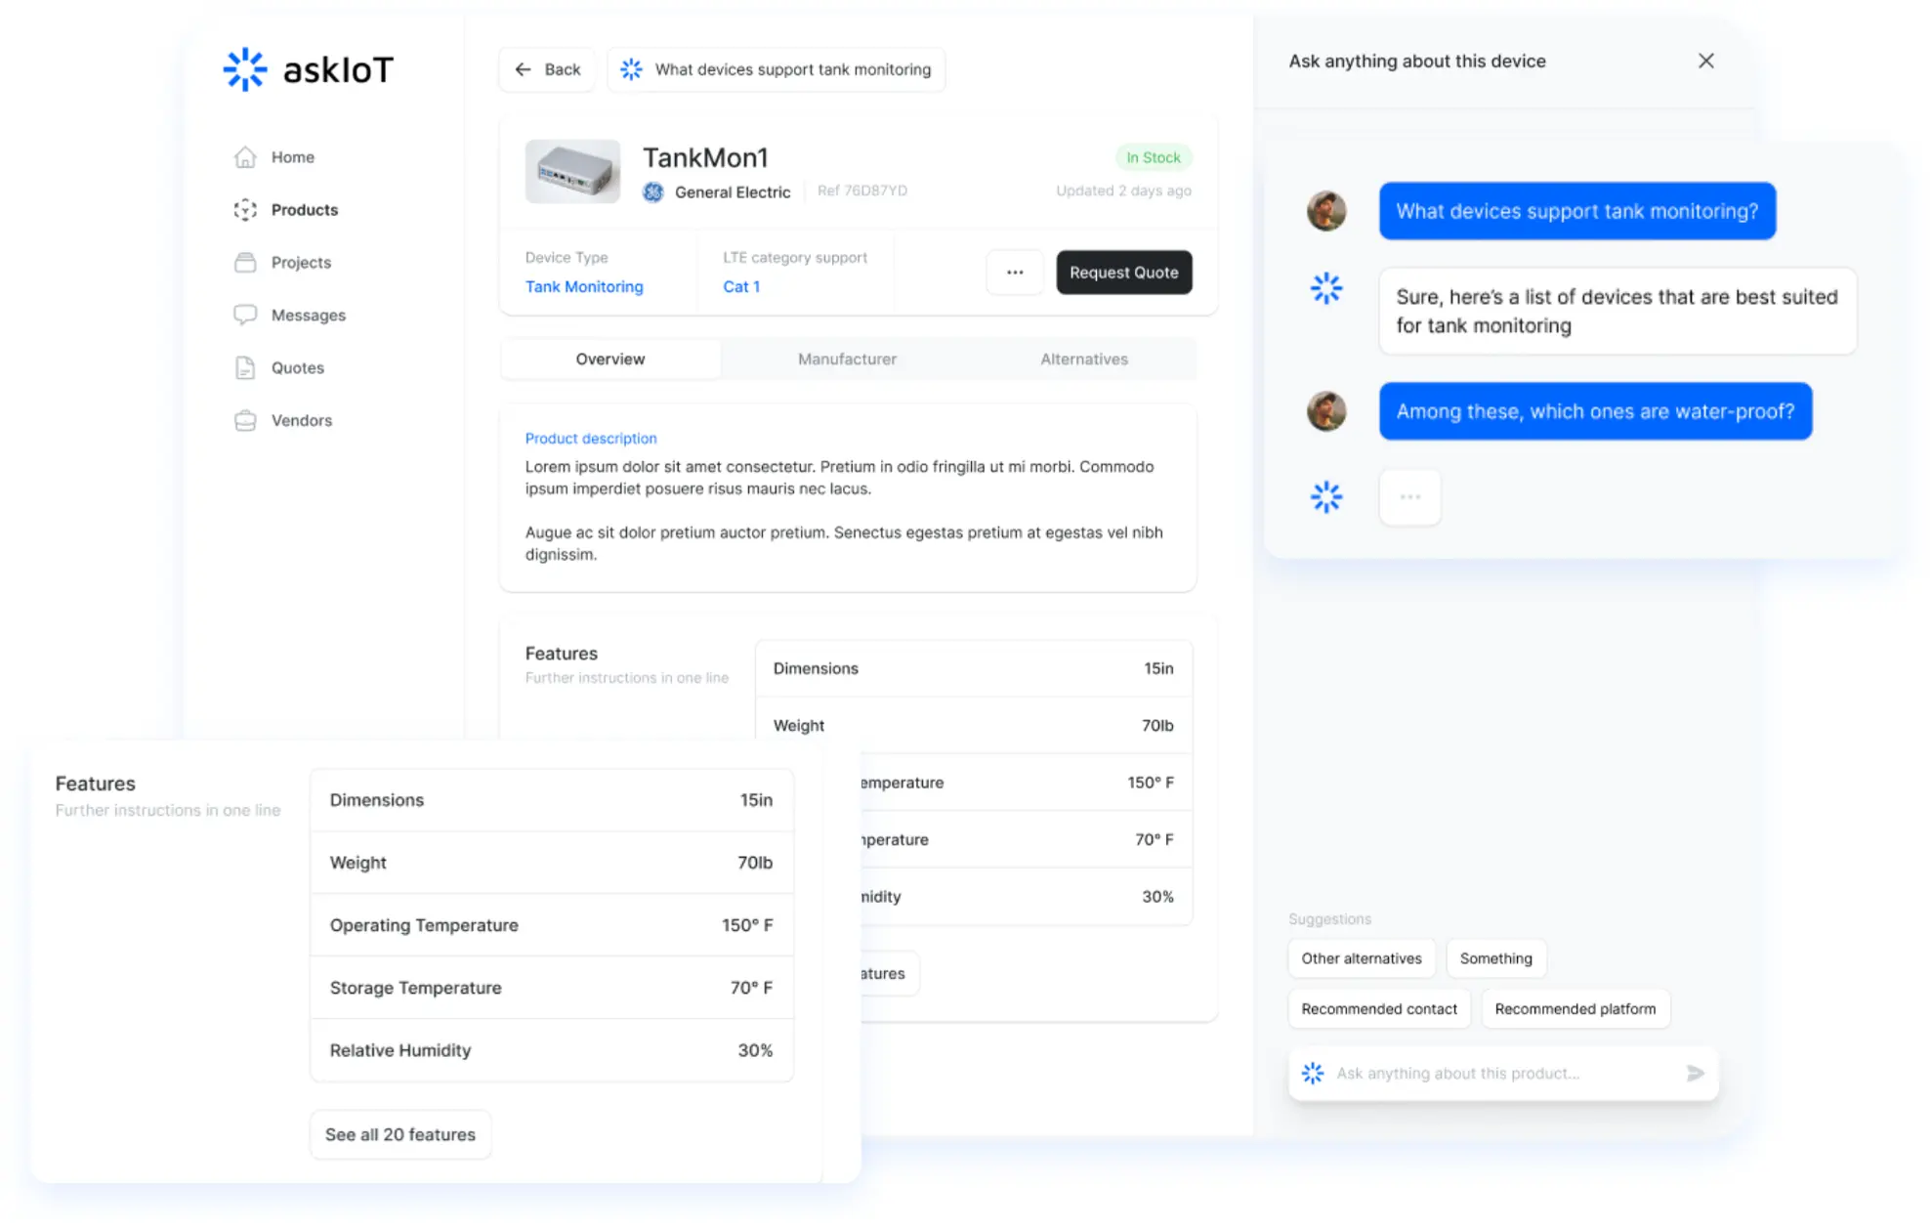The width and height of the screenshot is (1932, 1230).
Task: Click the Request Quote button
Action: pos(1123,273)
